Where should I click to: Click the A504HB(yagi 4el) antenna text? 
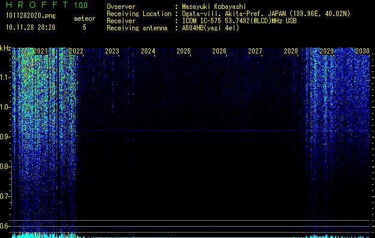[x=210, y=28]
